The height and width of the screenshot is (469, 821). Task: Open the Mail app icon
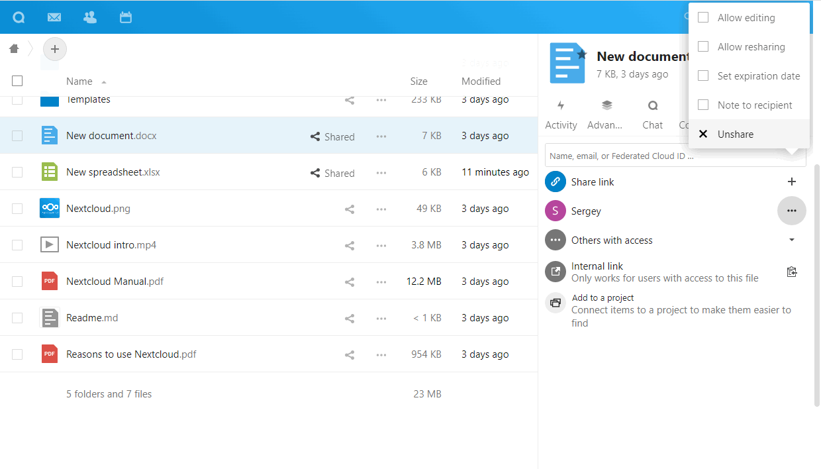coord(54,17)
